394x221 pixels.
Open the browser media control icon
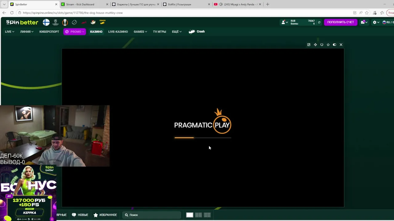pos(375,13)
